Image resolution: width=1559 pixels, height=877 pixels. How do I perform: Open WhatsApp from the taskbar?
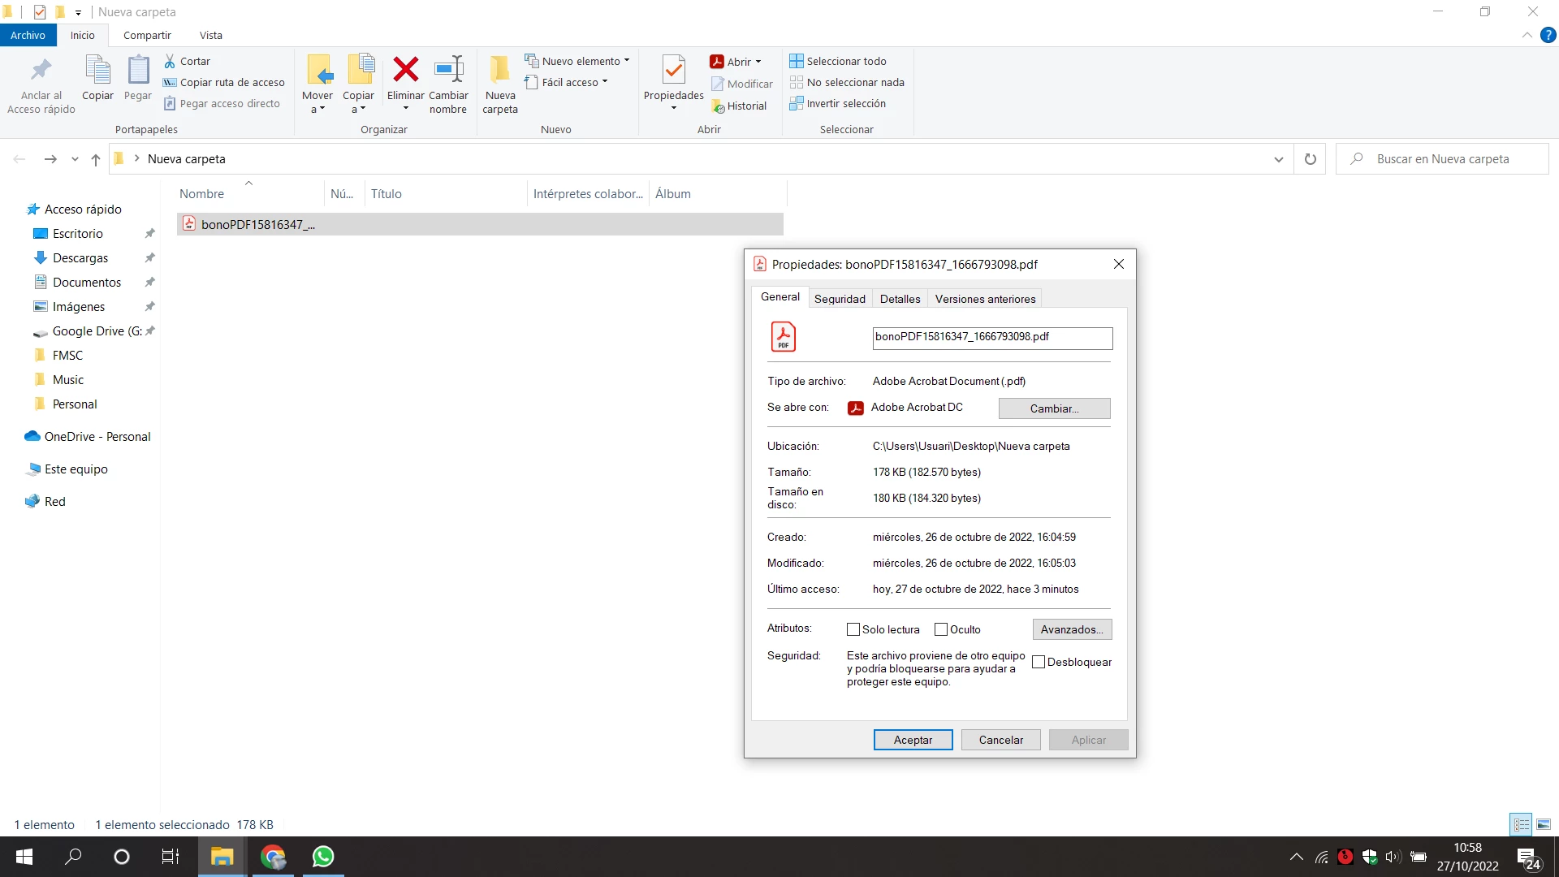[323, 857]
